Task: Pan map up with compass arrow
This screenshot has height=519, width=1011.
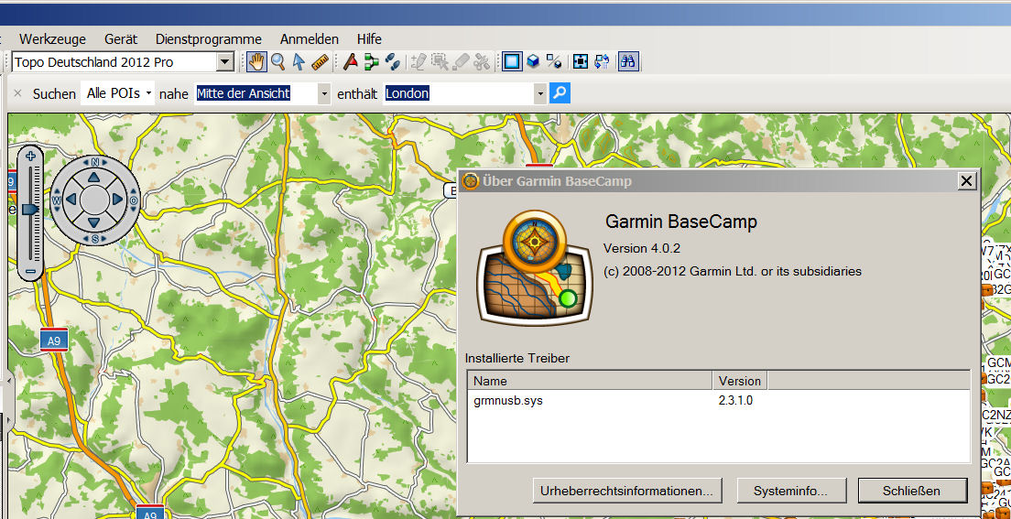Action: pyautogui.click(x=94, y=177)
